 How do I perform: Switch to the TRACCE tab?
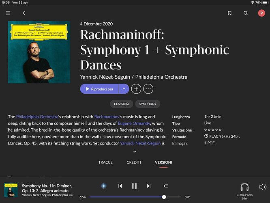(105, 162)
